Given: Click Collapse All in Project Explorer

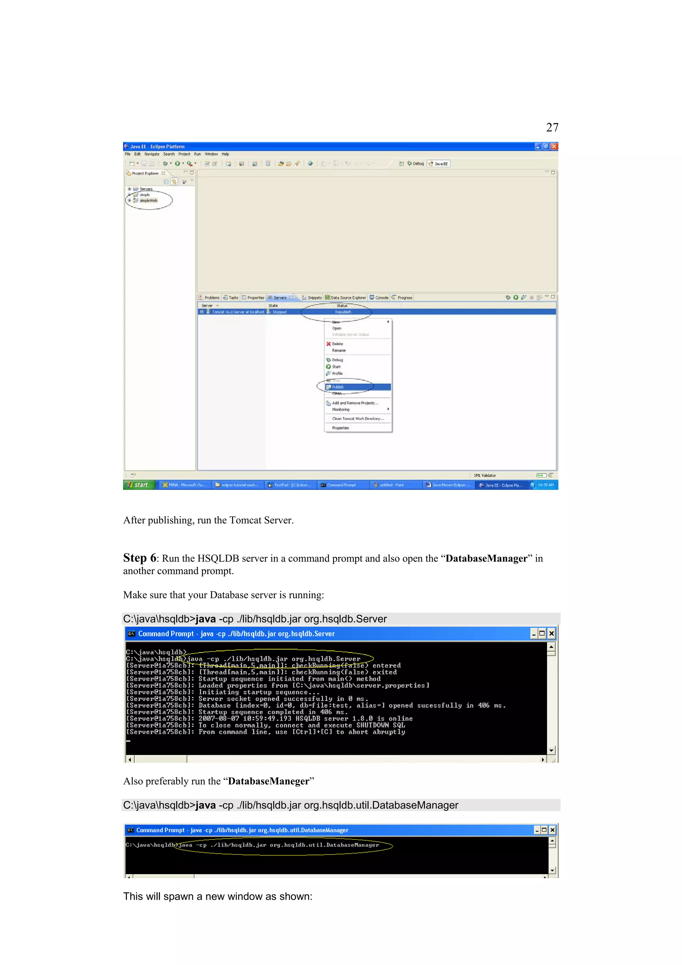Looking at the screenshot, I should 167,181.
